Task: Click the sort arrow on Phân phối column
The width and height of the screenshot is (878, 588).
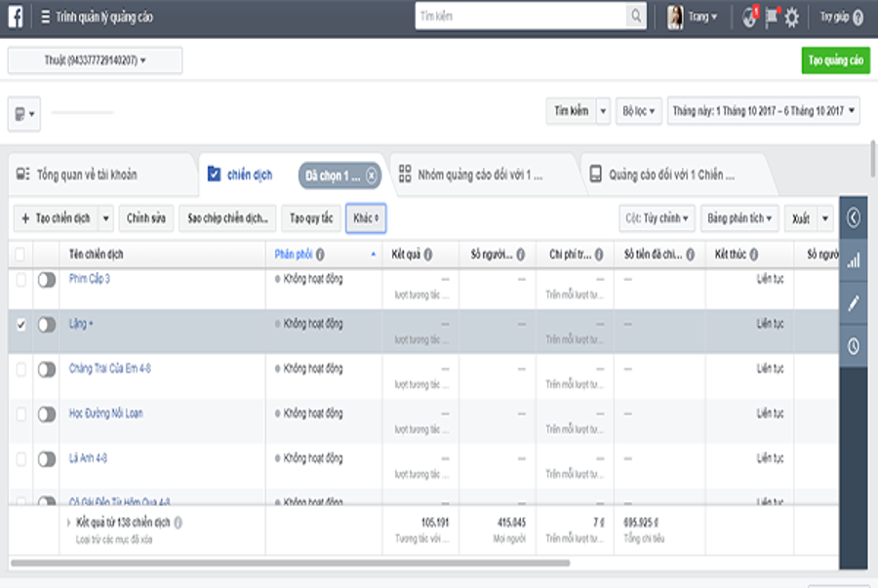Action: [x=373, y=255]
